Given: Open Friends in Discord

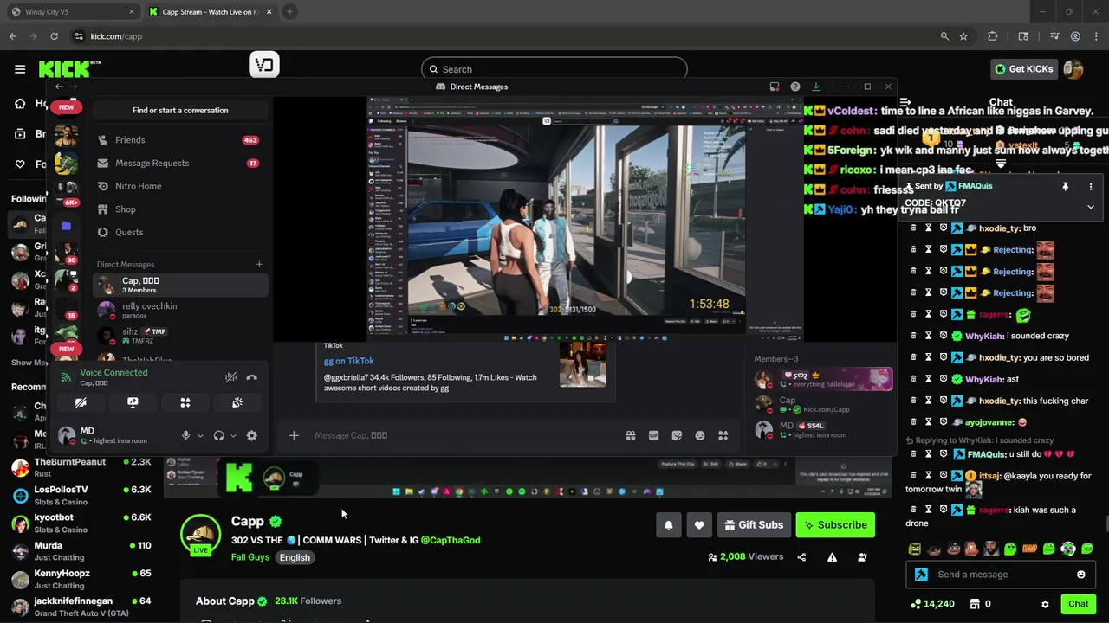Looking at the screenshot, I should click(x=179, y=140).
